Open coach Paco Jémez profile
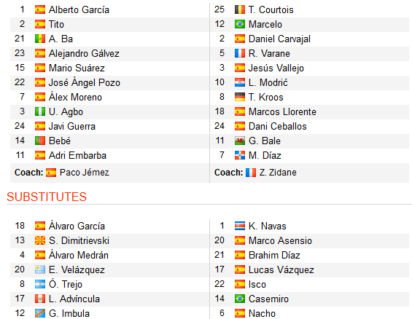Viewport: 412px width, 319px height. (x=84, y=173)
